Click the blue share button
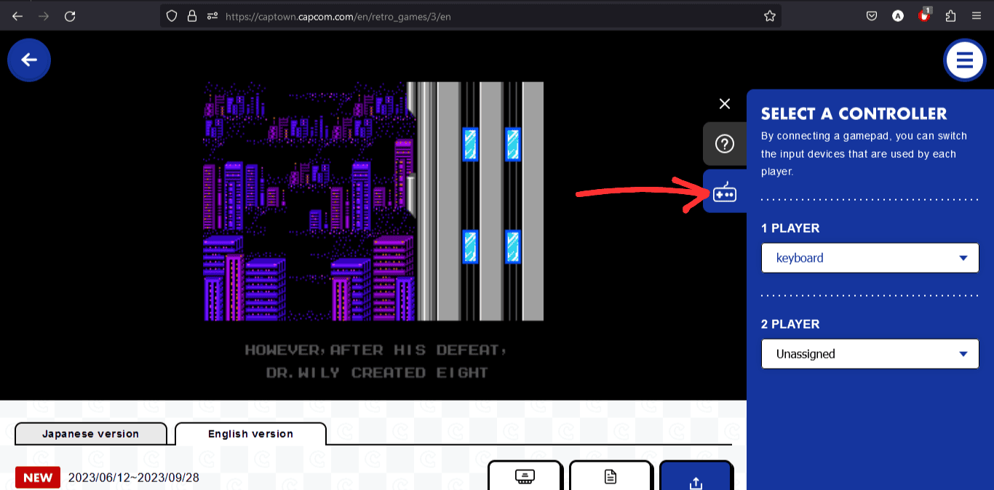This screenshot has height=490, width=994. pos(696,475)
